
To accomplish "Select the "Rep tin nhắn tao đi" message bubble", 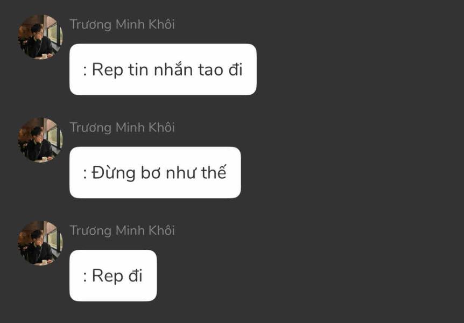I will tap(163, 69).
